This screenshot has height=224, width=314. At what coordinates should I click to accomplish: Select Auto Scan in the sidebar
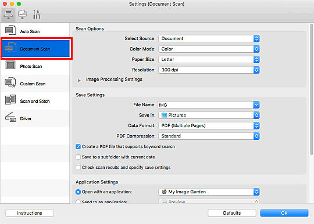point(35,31)
